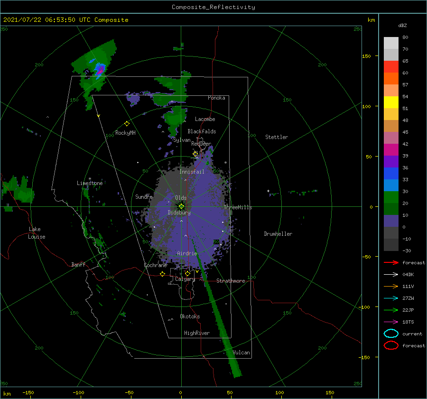Click the red forecast ellipse icon

click(391, 345)
